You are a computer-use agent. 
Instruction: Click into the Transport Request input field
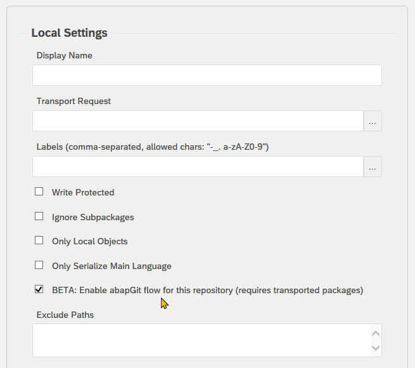click(x=198, y=121)
